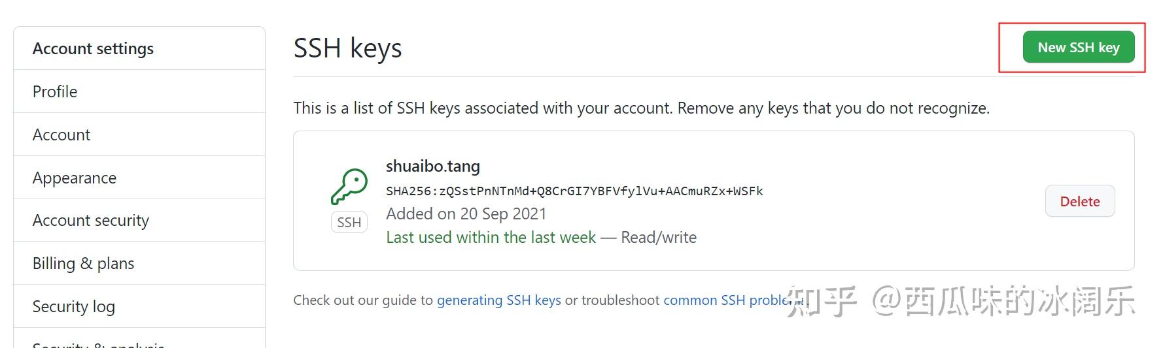Open the partially visible Security & analysis item
Screen dimensions: 1165x348
point(98,344)
